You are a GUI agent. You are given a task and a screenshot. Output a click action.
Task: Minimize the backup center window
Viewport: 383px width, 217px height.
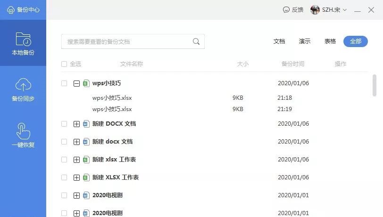click(x=358, y=10)
